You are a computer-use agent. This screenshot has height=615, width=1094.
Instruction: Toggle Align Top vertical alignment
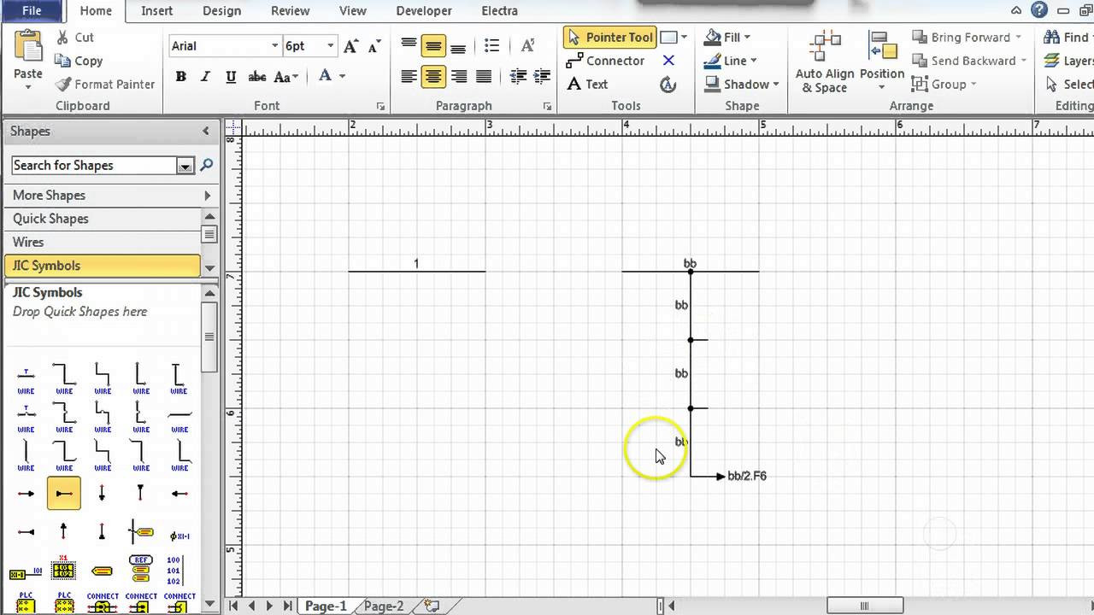[409, 45]
